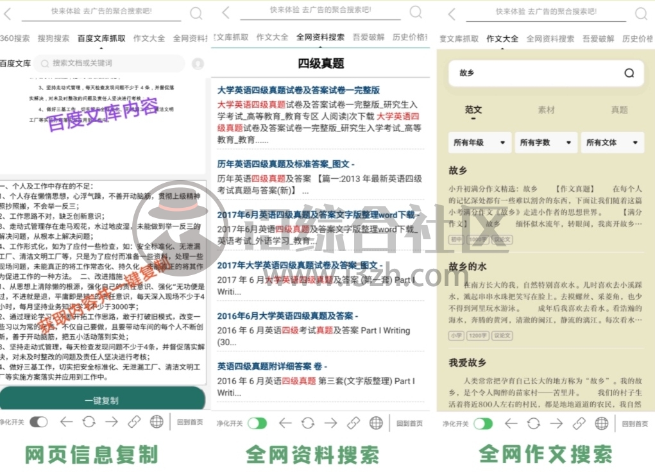The image size is (655, 474).
Task: Click back arrow in right panel bottom toolbar
Action: coord(511,423)
